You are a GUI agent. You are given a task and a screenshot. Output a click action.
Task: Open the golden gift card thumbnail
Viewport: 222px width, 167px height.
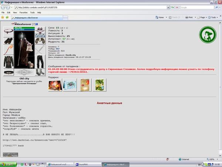point(85,85)
